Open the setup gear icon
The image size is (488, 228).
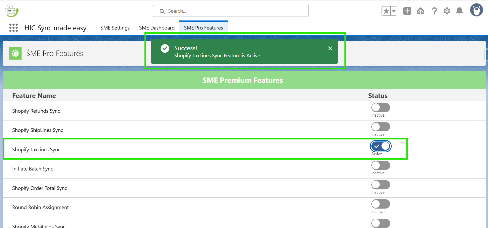click(x=447, y=11)
